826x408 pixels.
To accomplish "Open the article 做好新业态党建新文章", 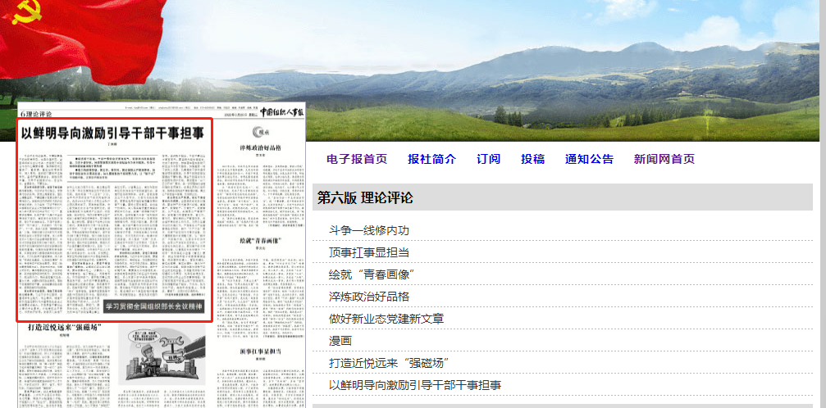I will (x=386, y=319).
